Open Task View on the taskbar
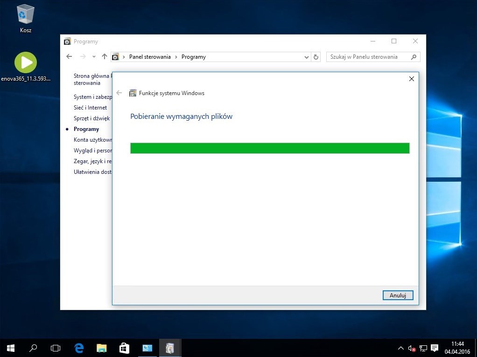477x357 pixels. tap(56, 348)
